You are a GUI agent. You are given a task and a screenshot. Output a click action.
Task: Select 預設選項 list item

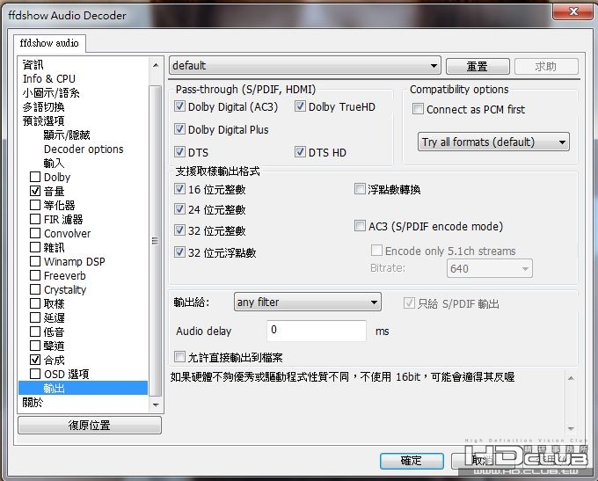[43, 121]
